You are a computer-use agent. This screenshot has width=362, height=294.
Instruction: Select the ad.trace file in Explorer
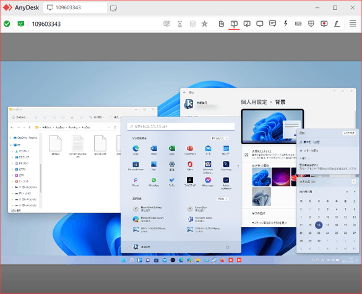(56, 145)
